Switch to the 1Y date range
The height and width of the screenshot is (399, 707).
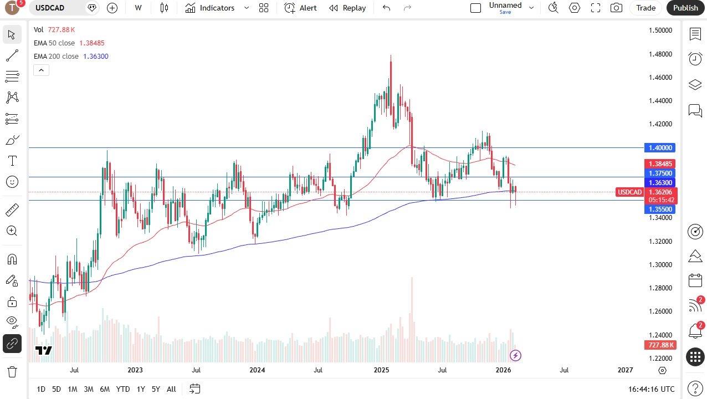click(140, 389)
